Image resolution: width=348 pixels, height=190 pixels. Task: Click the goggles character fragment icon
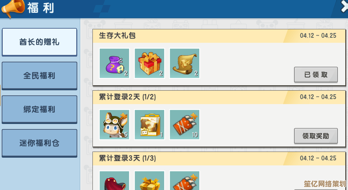point(114,125)
